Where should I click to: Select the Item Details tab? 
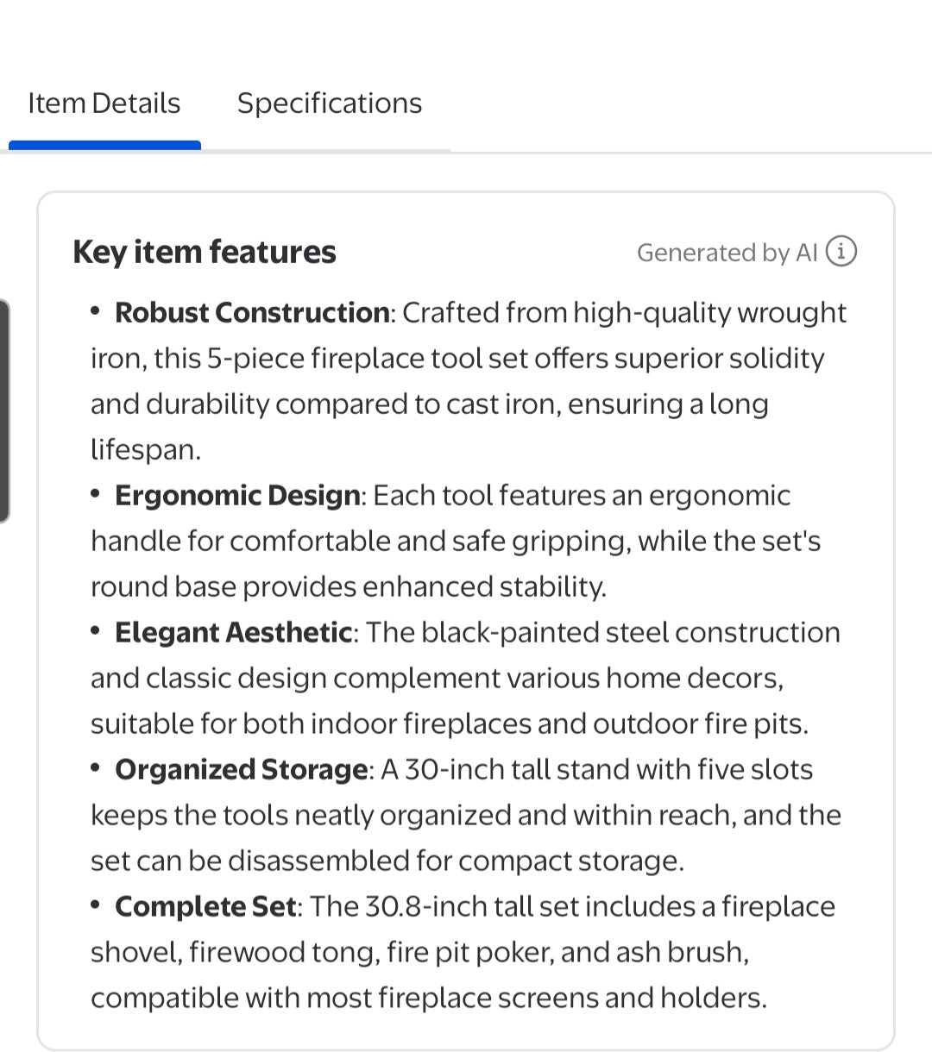coord(104,103)
